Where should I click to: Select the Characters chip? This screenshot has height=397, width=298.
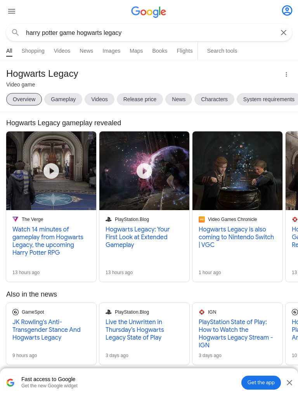(x=214, y=99)
